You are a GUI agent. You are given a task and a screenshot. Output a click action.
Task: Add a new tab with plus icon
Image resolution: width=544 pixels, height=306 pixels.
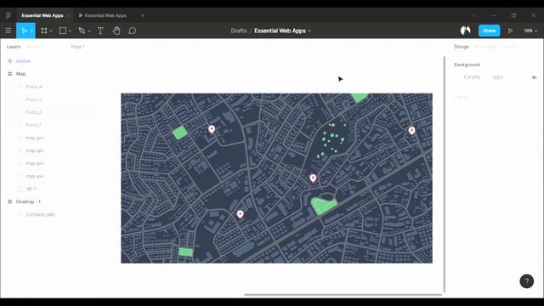pyautogui.click(x=143, y=15)
